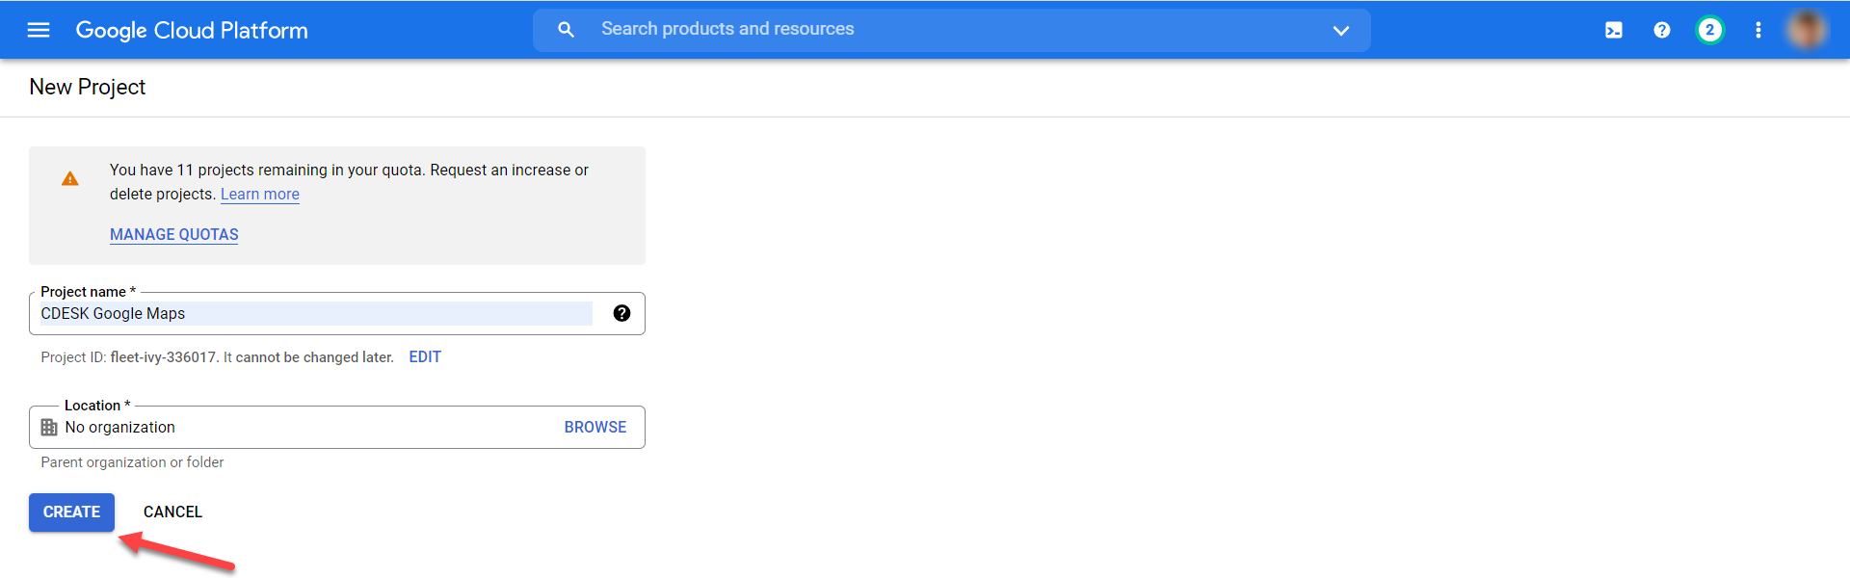Viewport: 1850px width, 578px height.
Task: Click the search magnifier icon
Action: 567,30
